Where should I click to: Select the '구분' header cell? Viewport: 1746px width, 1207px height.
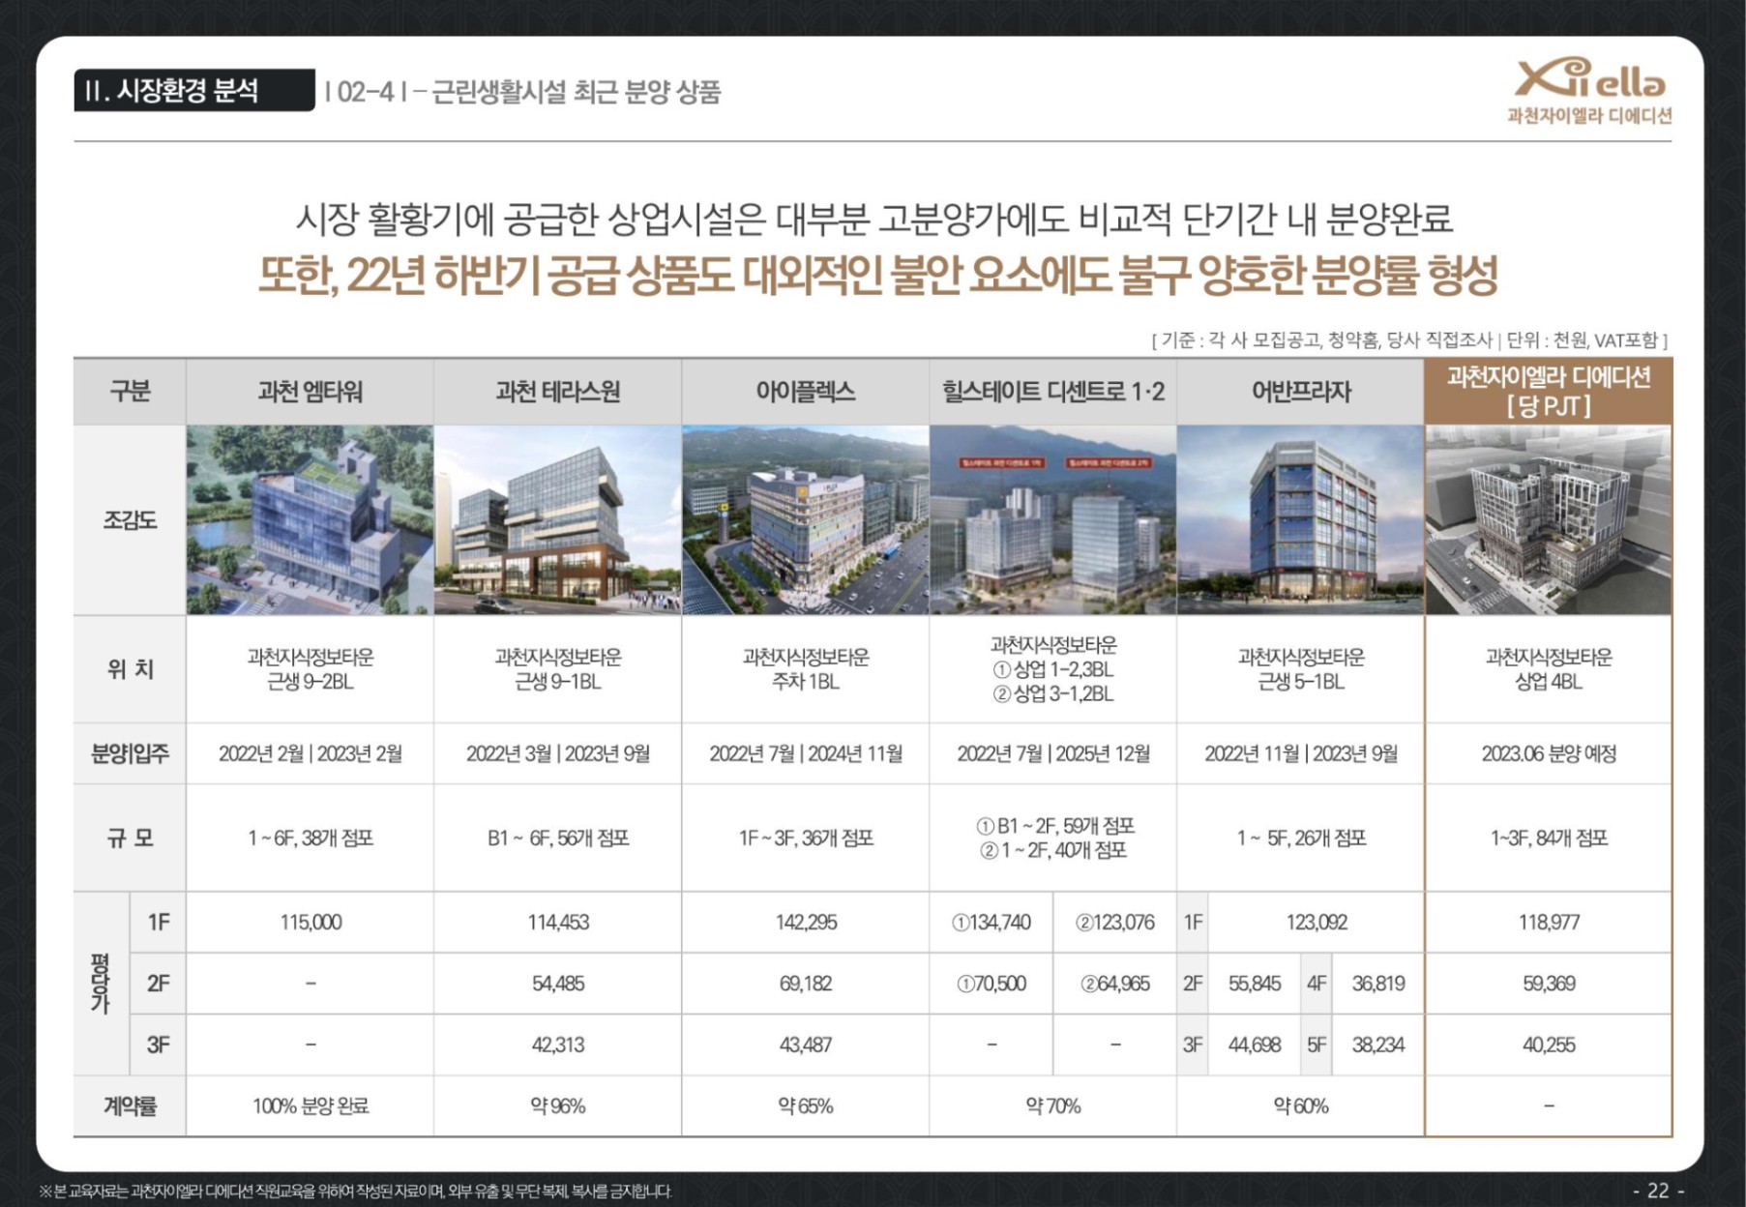pos(130,392)
